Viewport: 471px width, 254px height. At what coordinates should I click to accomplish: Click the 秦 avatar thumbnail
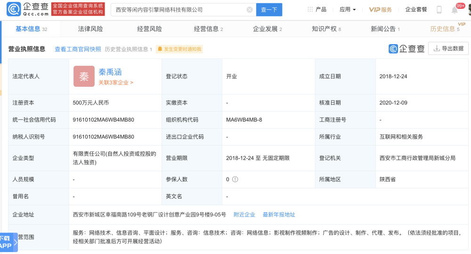(x=84, y=77)
